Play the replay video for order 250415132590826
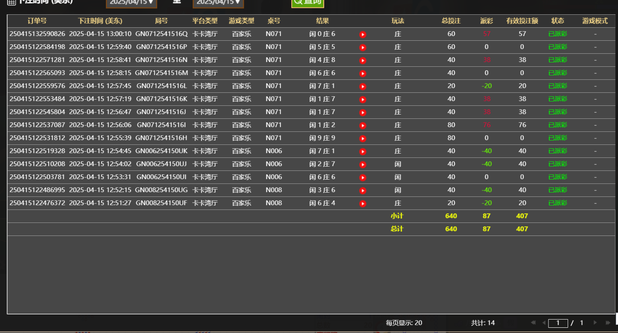 (363, 34)
